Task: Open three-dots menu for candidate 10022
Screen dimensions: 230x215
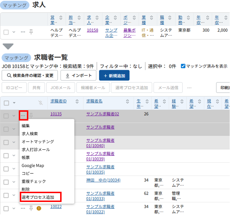Action: point(23,208)
